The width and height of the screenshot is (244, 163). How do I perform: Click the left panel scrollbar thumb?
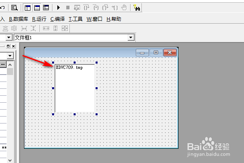pyautogui.click(x=10, y=72)
